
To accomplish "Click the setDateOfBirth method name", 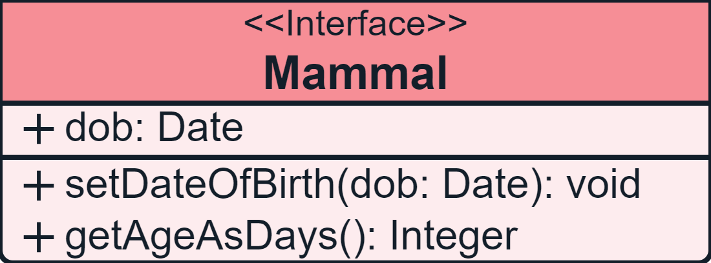I will click(x=200, y=184).
